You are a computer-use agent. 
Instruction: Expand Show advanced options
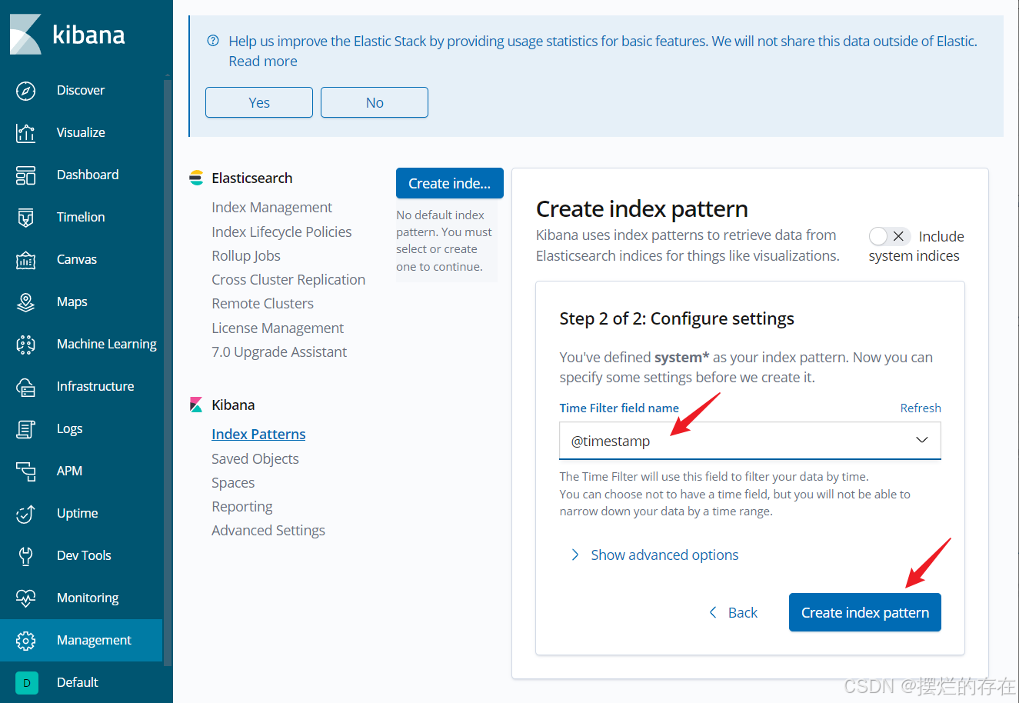pos(654,555)
